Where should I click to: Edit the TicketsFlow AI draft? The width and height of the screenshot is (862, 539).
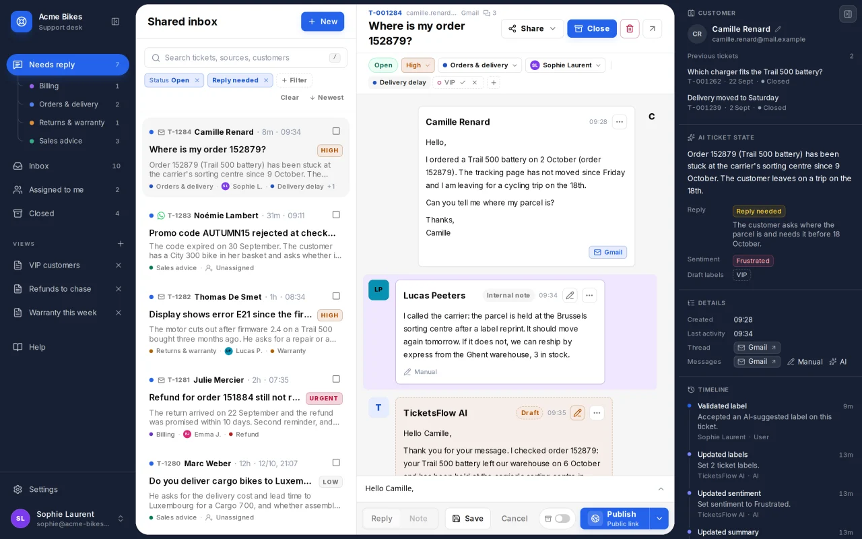tap(577, 412)
